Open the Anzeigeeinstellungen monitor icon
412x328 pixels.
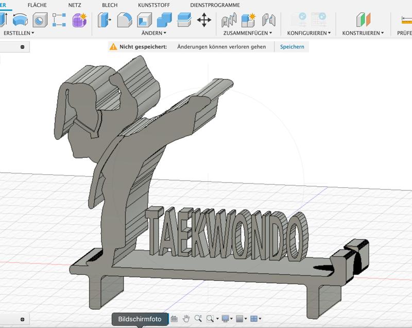click(x=225, y=319)
